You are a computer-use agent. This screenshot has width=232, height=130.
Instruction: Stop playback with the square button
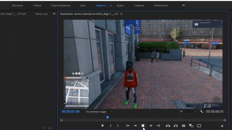coord(143,126)
